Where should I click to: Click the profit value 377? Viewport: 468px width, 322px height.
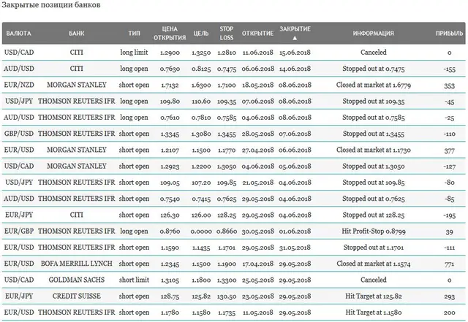coord(449,150)
